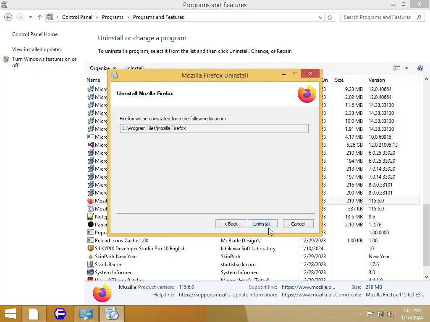Open recent locations dropdown arrow
The image size is (430, 322).
click(x=30, y=17)
